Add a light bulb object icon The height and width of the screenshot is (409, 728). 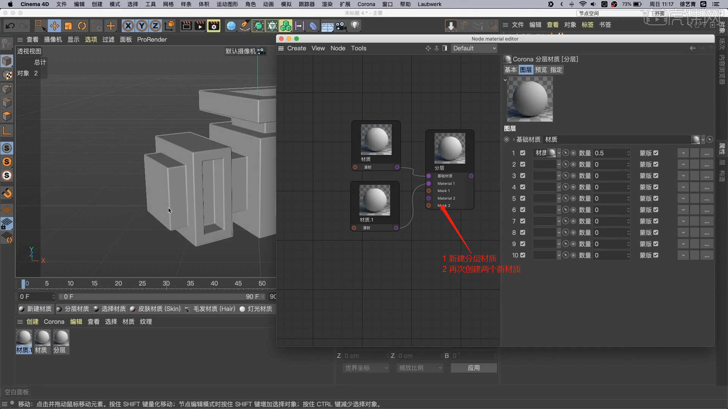coord(355,26)
